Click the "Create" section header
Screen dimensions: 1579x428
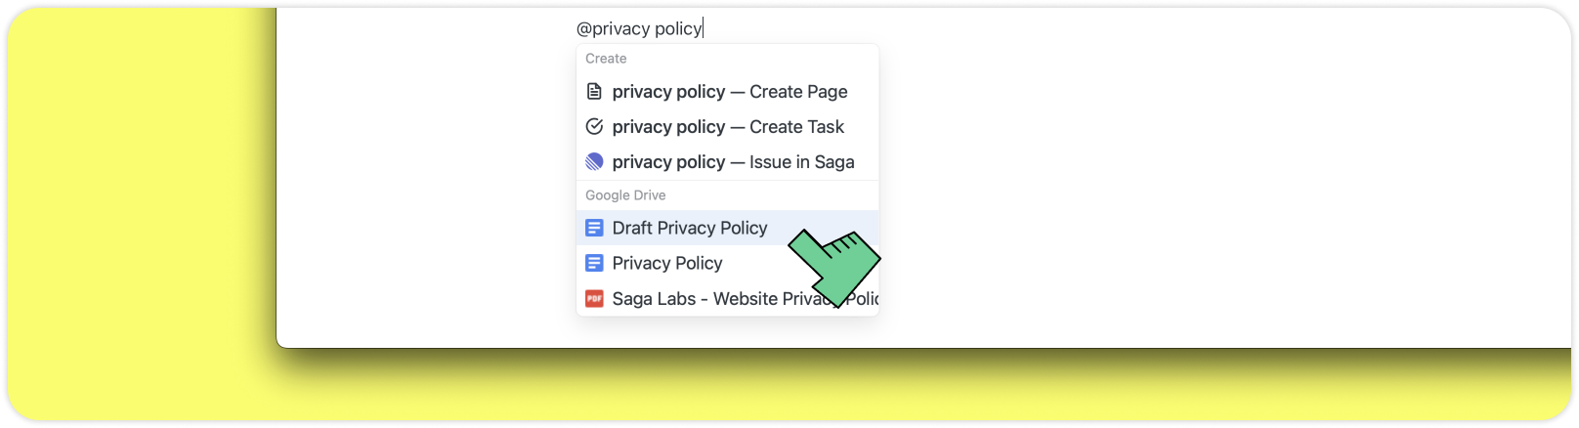pyautogui.click(x=606, y=59)
